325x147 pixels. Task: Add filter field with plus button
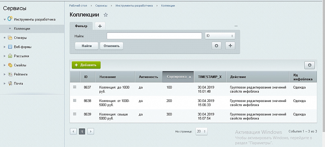(x=230, y=46)
